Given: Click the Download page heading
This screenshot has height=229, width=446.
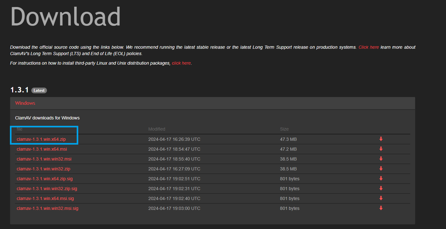Looking at the screenshot, I should [65, 16].
